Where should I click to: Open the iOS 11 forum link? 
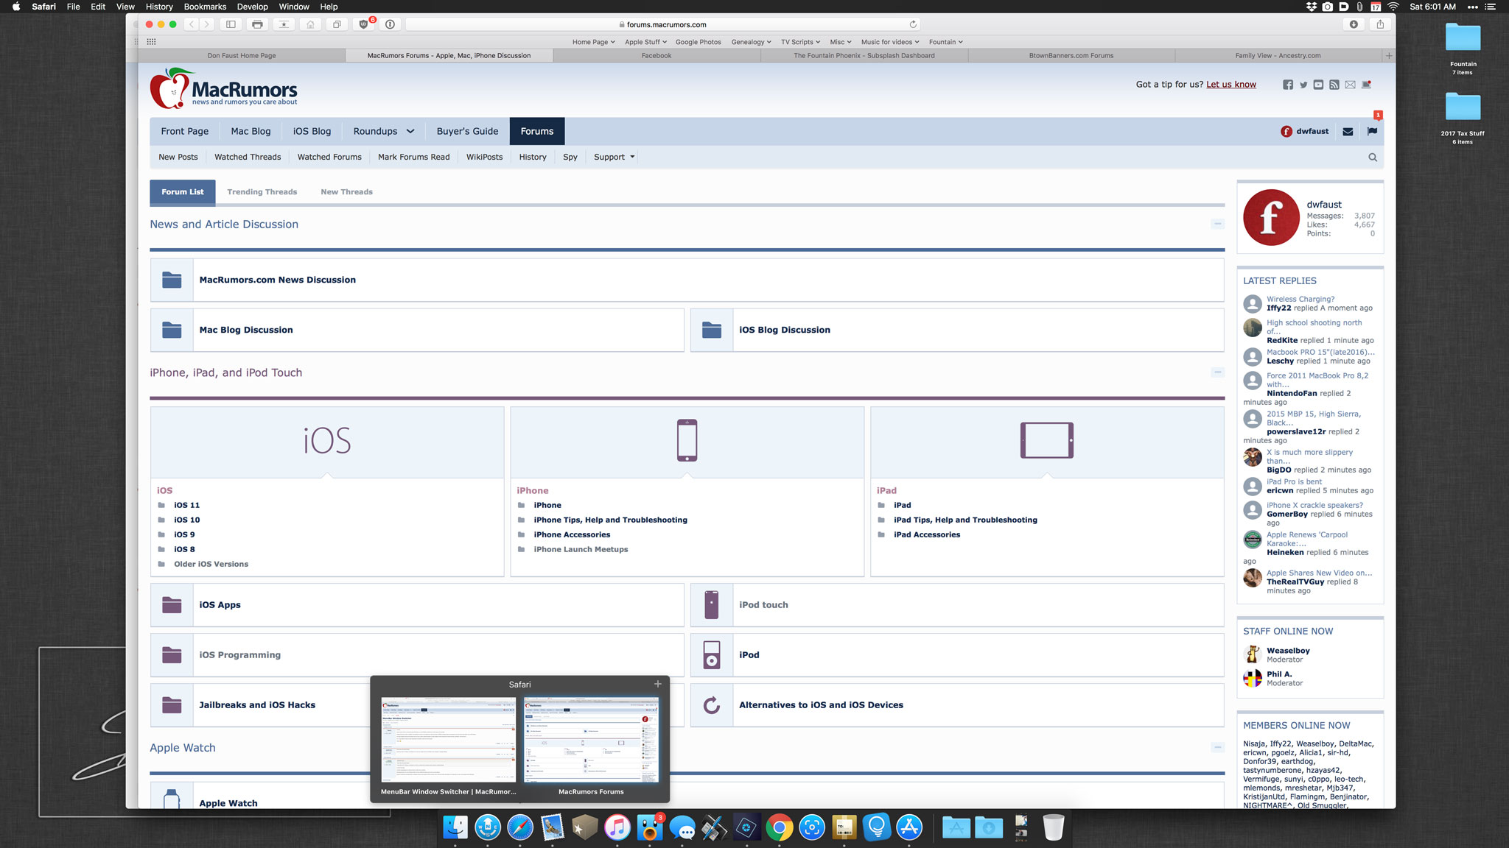pyautogui.click(x=186, y=505)
